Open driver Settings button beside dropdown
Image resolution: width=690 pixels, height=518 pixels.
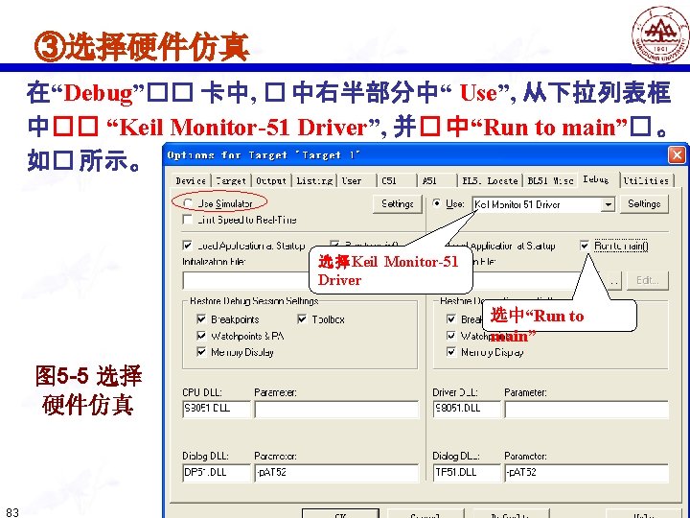644,204
